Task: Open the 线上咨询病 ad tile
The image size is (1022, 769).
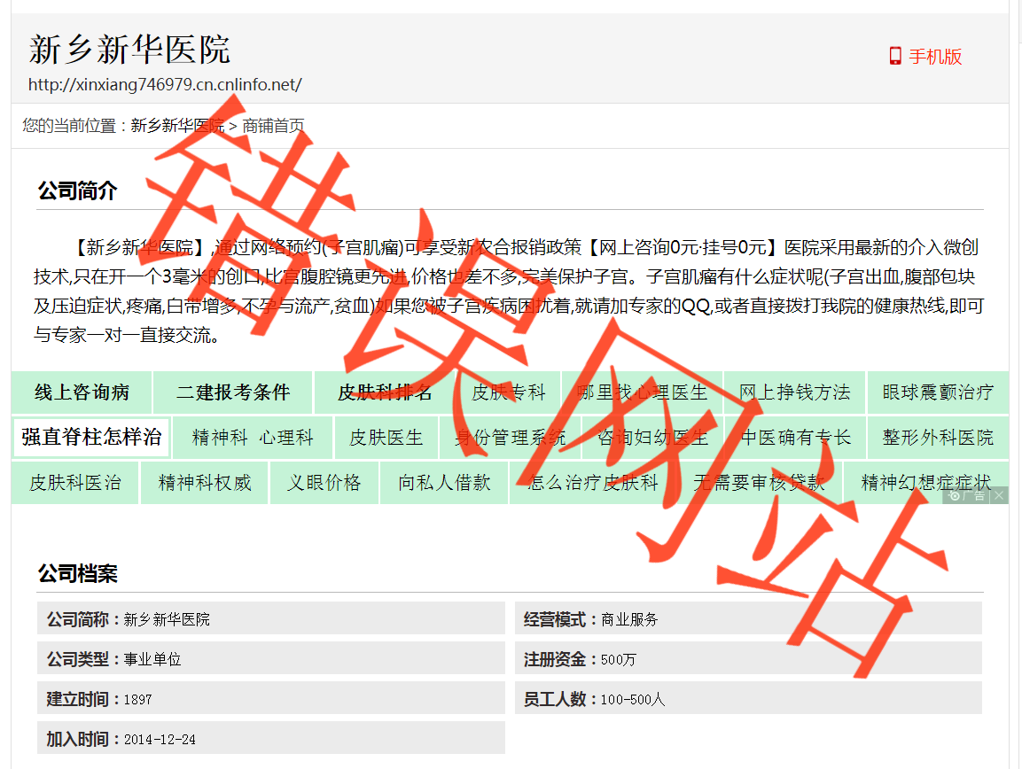Action: (x=82, y=392)
